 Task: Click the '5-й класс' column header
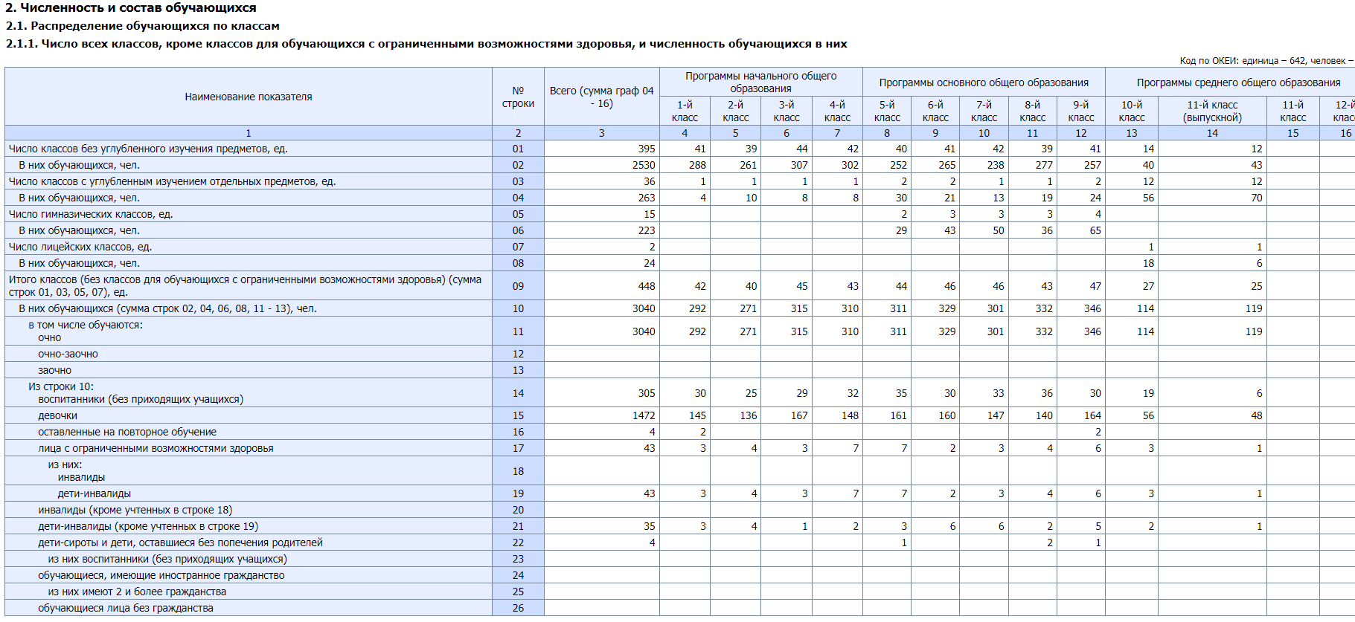(x=887, y=111)
